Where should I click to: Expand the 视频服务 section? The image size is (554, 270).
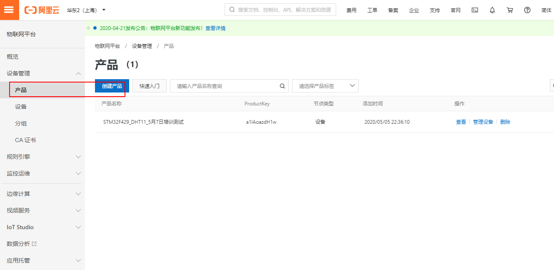click(78, 210)
